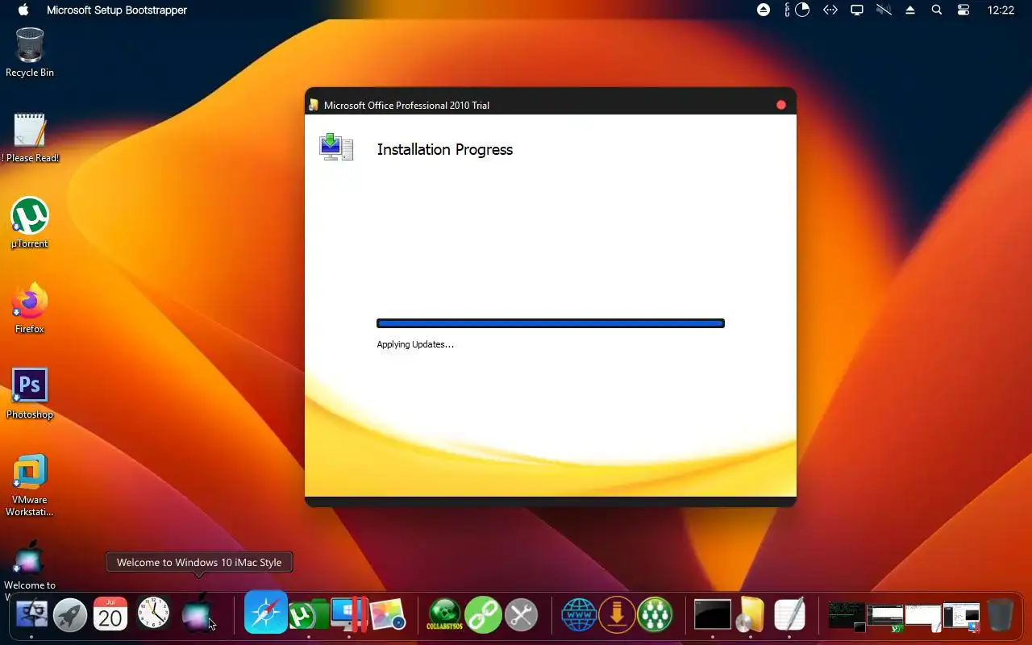The image size is (1032, 645).
Task: Open the Parallels-style Windows monitor dock icon
Action: point(349,614)
